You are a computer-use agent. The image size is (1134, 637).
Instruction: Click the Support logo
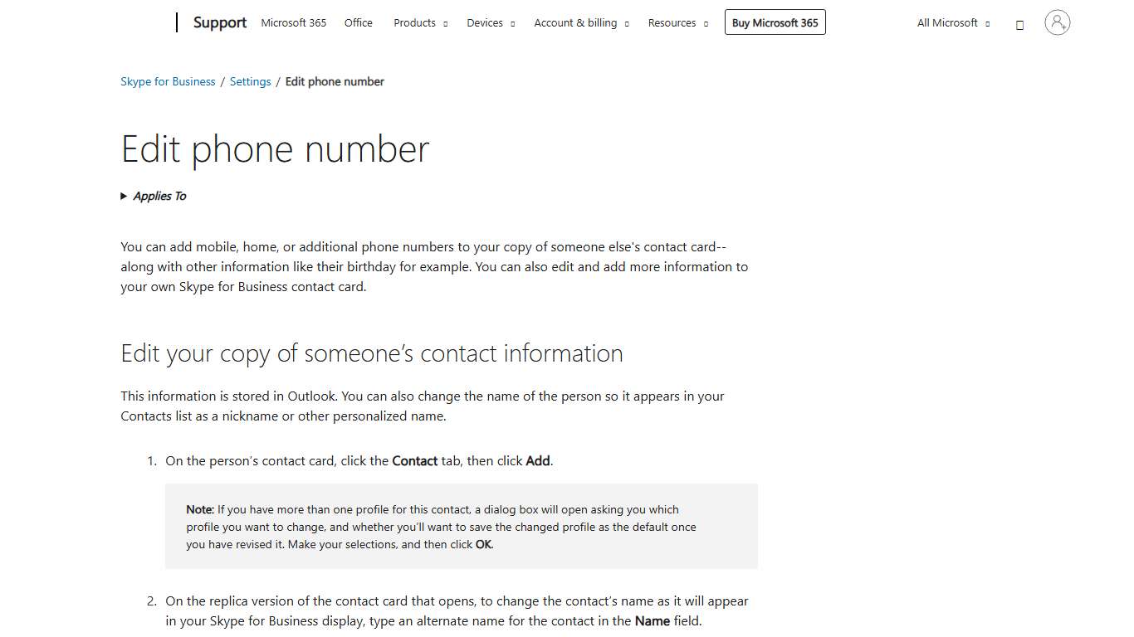tap(219, 22)
